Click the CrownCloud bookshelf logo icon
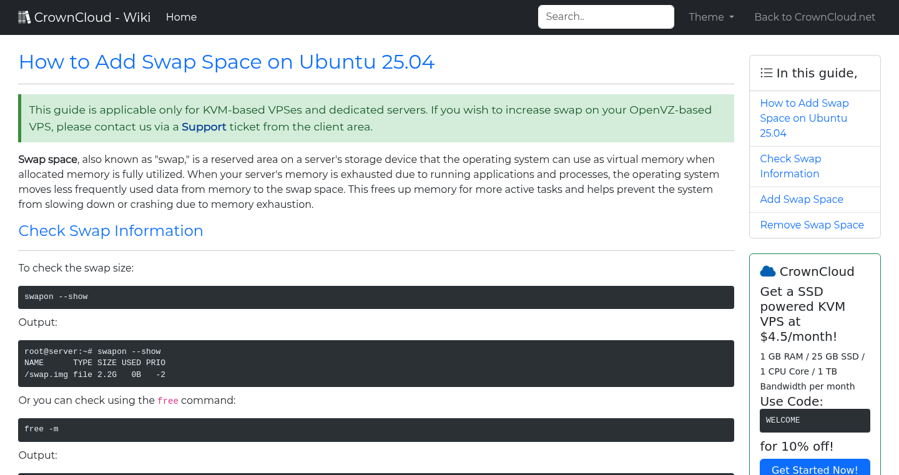This screenshot has width=899, height=475. [x=24, y=16]
